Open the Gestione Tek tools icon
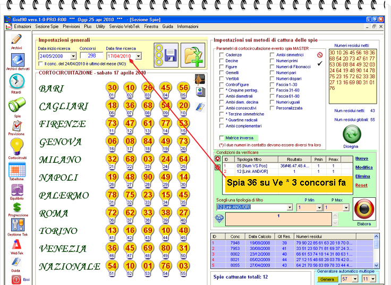 pos(18,224)
